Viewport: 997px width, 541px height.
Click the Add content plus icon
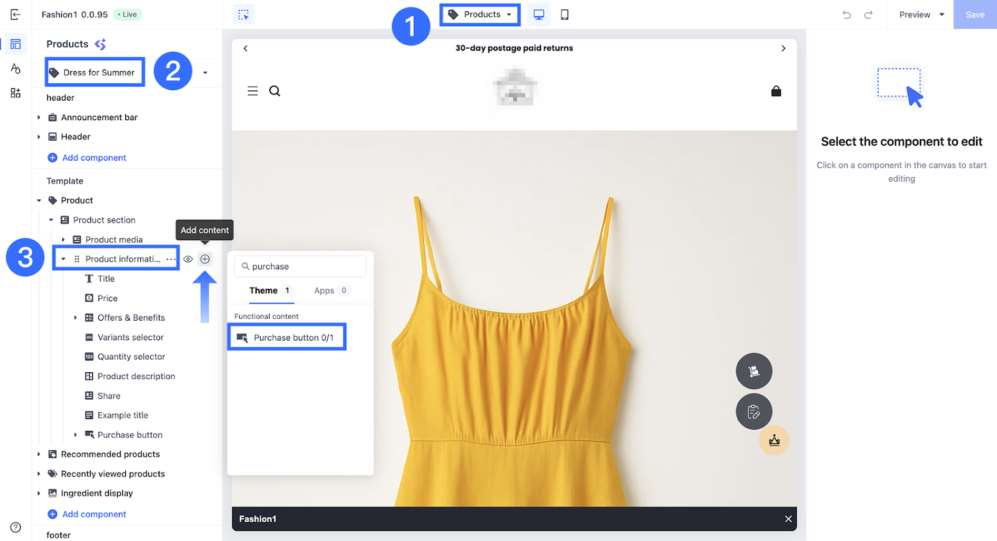click(205, 259)
